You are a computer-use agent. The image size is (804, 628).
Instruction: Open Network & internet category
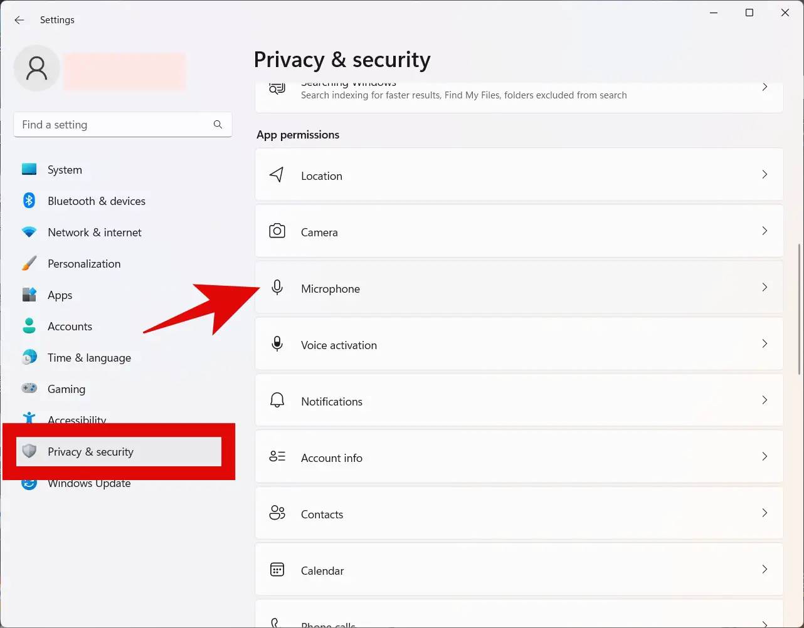95,233
